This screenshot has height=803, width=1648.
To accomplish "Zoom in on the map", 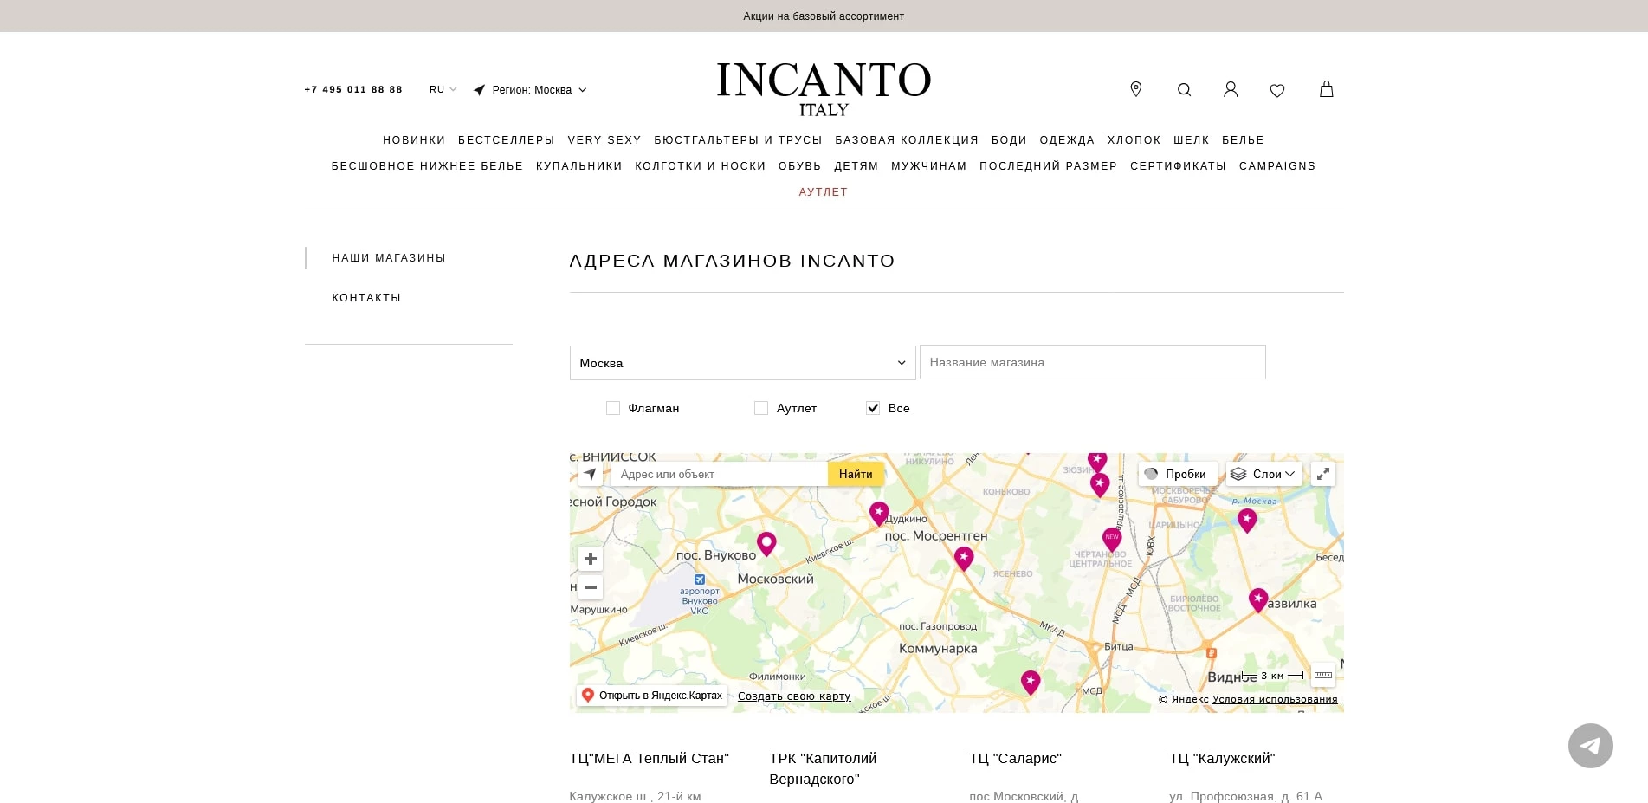I will click(591, 559).
